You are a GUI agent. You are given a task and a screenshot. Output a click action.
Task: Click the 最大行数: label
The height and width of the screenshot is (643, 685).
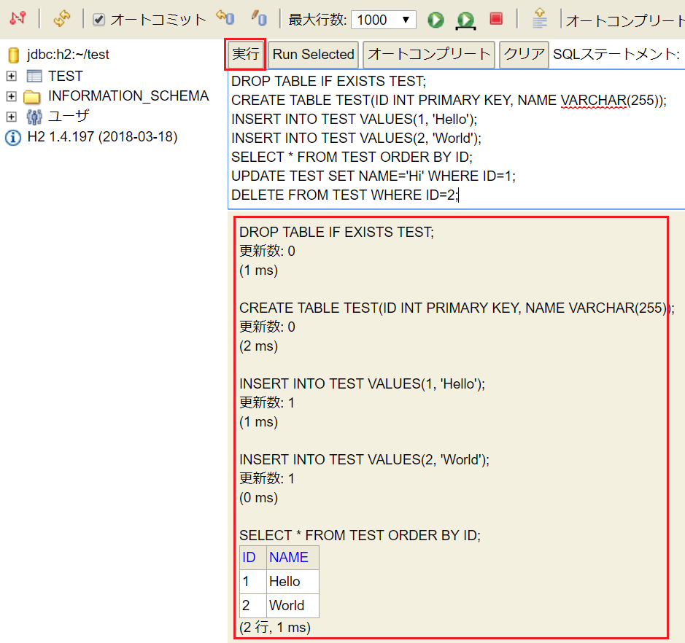tap(317, 20)
